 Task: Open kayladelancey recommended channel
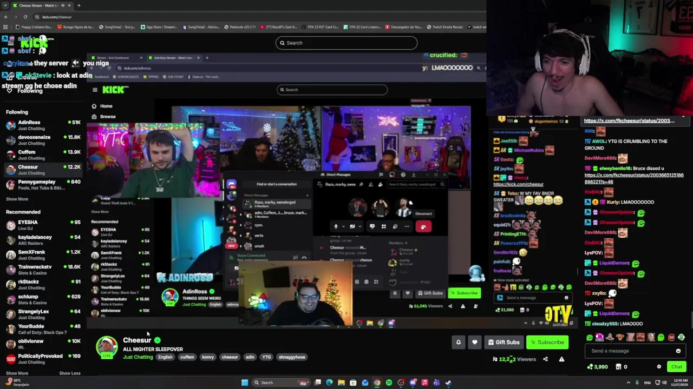pyautogui.click(x=43, y=240)
